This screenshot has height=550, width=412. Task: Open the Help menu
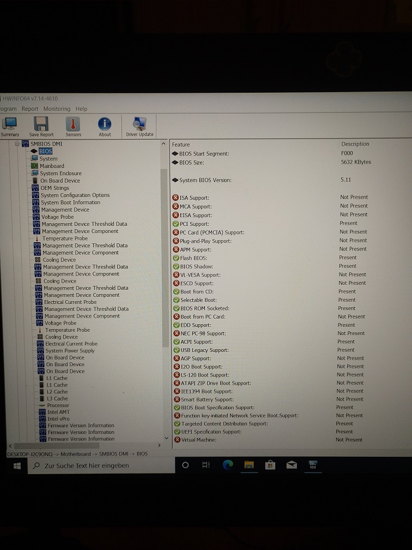(x=81, y=109)
